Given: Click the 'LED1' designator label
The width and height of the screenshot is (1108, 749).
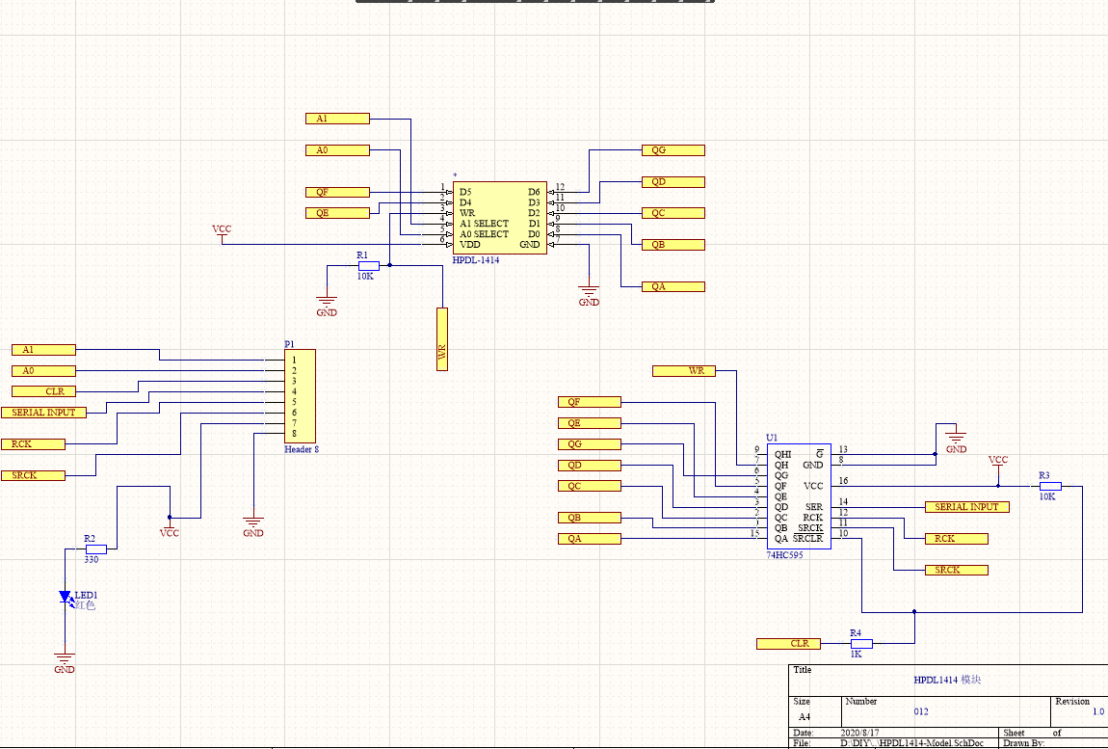Looking at the screenshot, I should pos(86,596).
